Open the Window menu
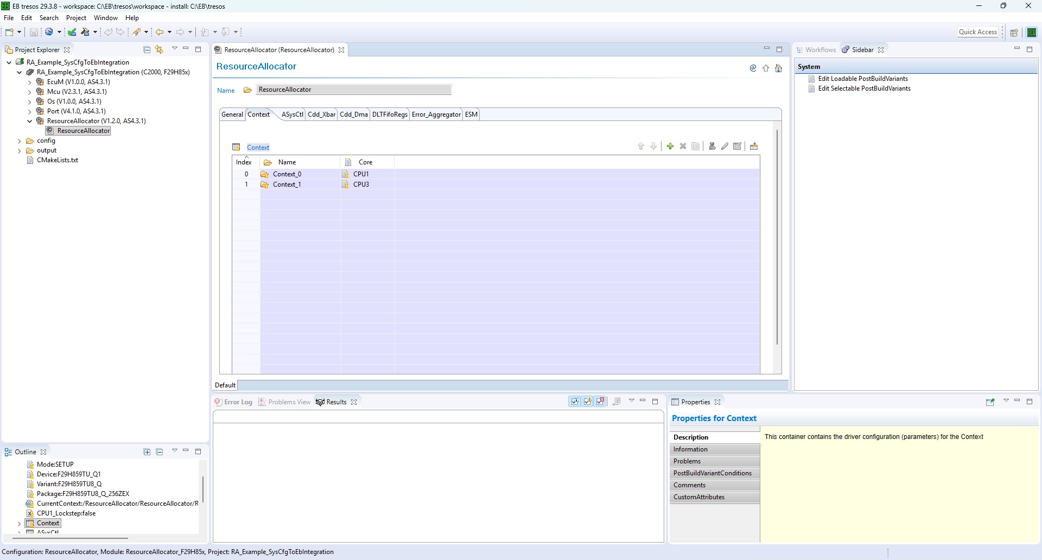 (x=105, y=18)
